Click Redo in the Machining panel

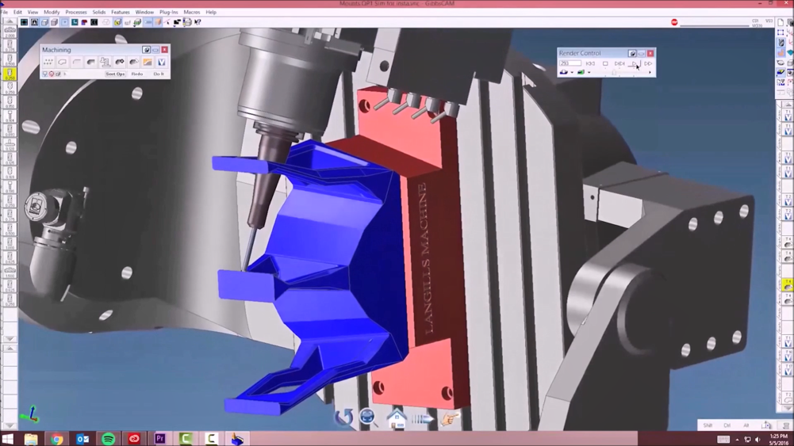click(x=137, y=74)
